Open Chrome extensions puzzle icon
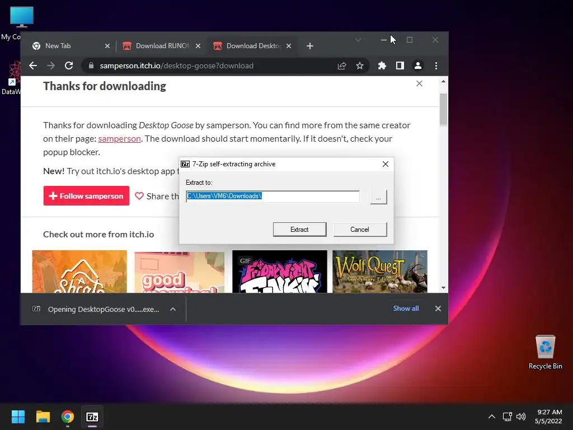This screenshot has width=573, height=430. 382,66
